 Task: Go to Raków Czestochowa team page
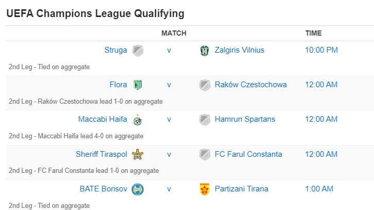250,85
